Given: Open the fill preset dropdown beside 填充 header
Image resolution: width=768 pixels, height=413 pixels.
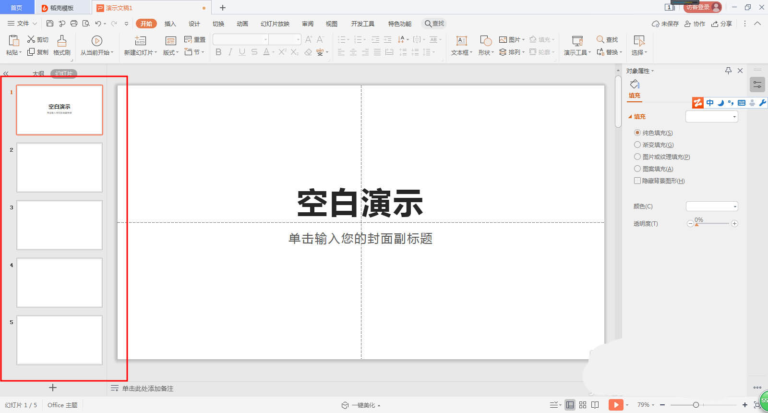Looking at the screenshot, I should 711,116.
